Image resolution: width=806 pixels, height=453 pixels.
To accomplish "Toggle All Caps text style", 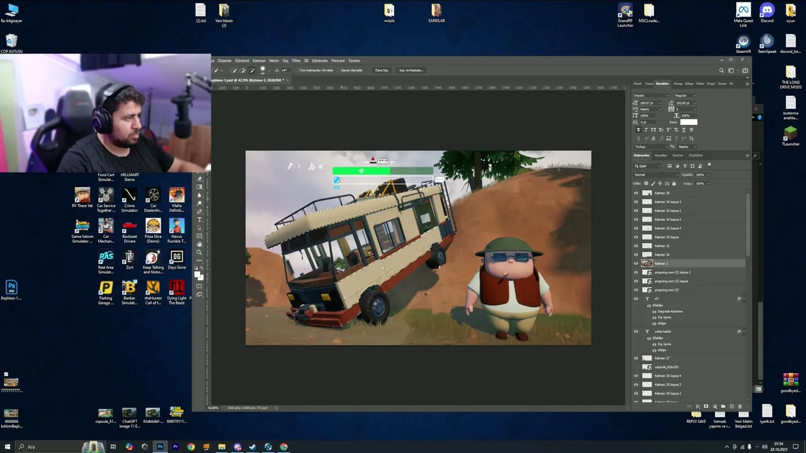I will tap(654, 130).
